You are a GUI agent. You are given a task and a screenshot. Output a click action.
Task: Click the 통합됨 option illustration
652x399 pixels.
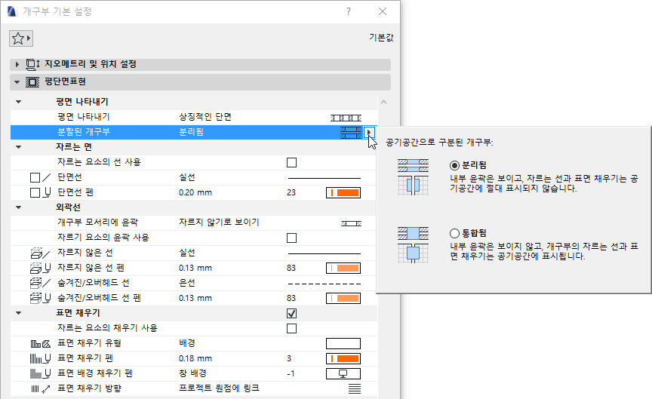click(x=413, y=245)
